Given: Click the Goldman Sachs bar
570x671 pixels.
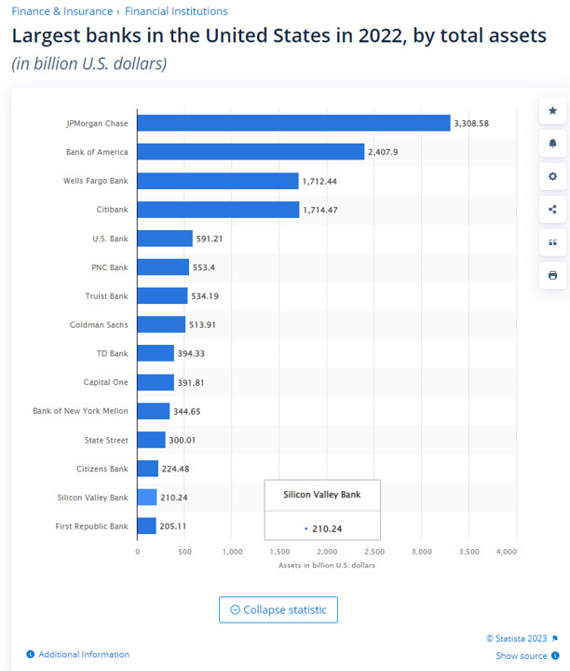Looking at the screenshot, I should [162, 324].
